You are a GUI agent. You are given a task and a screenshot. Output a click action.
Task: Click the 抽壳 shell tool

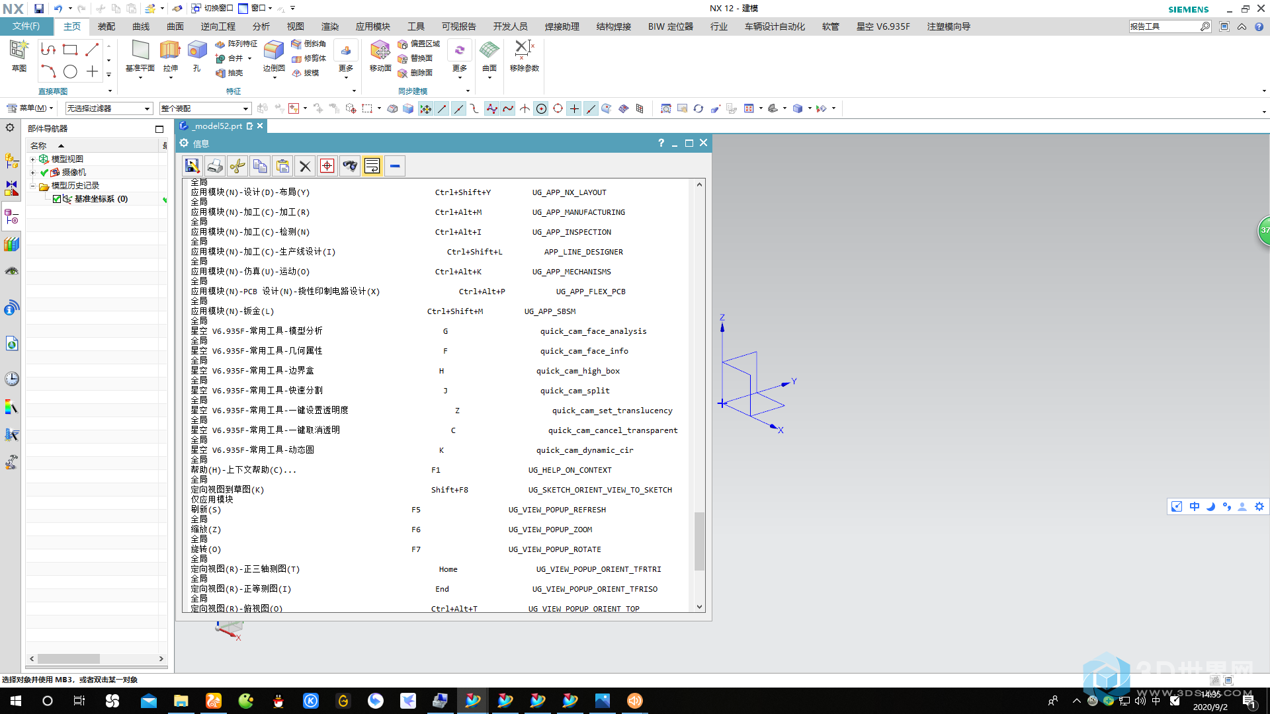230,73
